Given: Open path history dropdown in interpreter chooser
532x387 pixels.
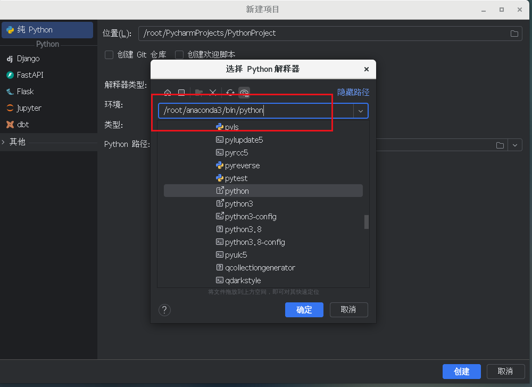Looking at the screenshot, I should [361, 111].
